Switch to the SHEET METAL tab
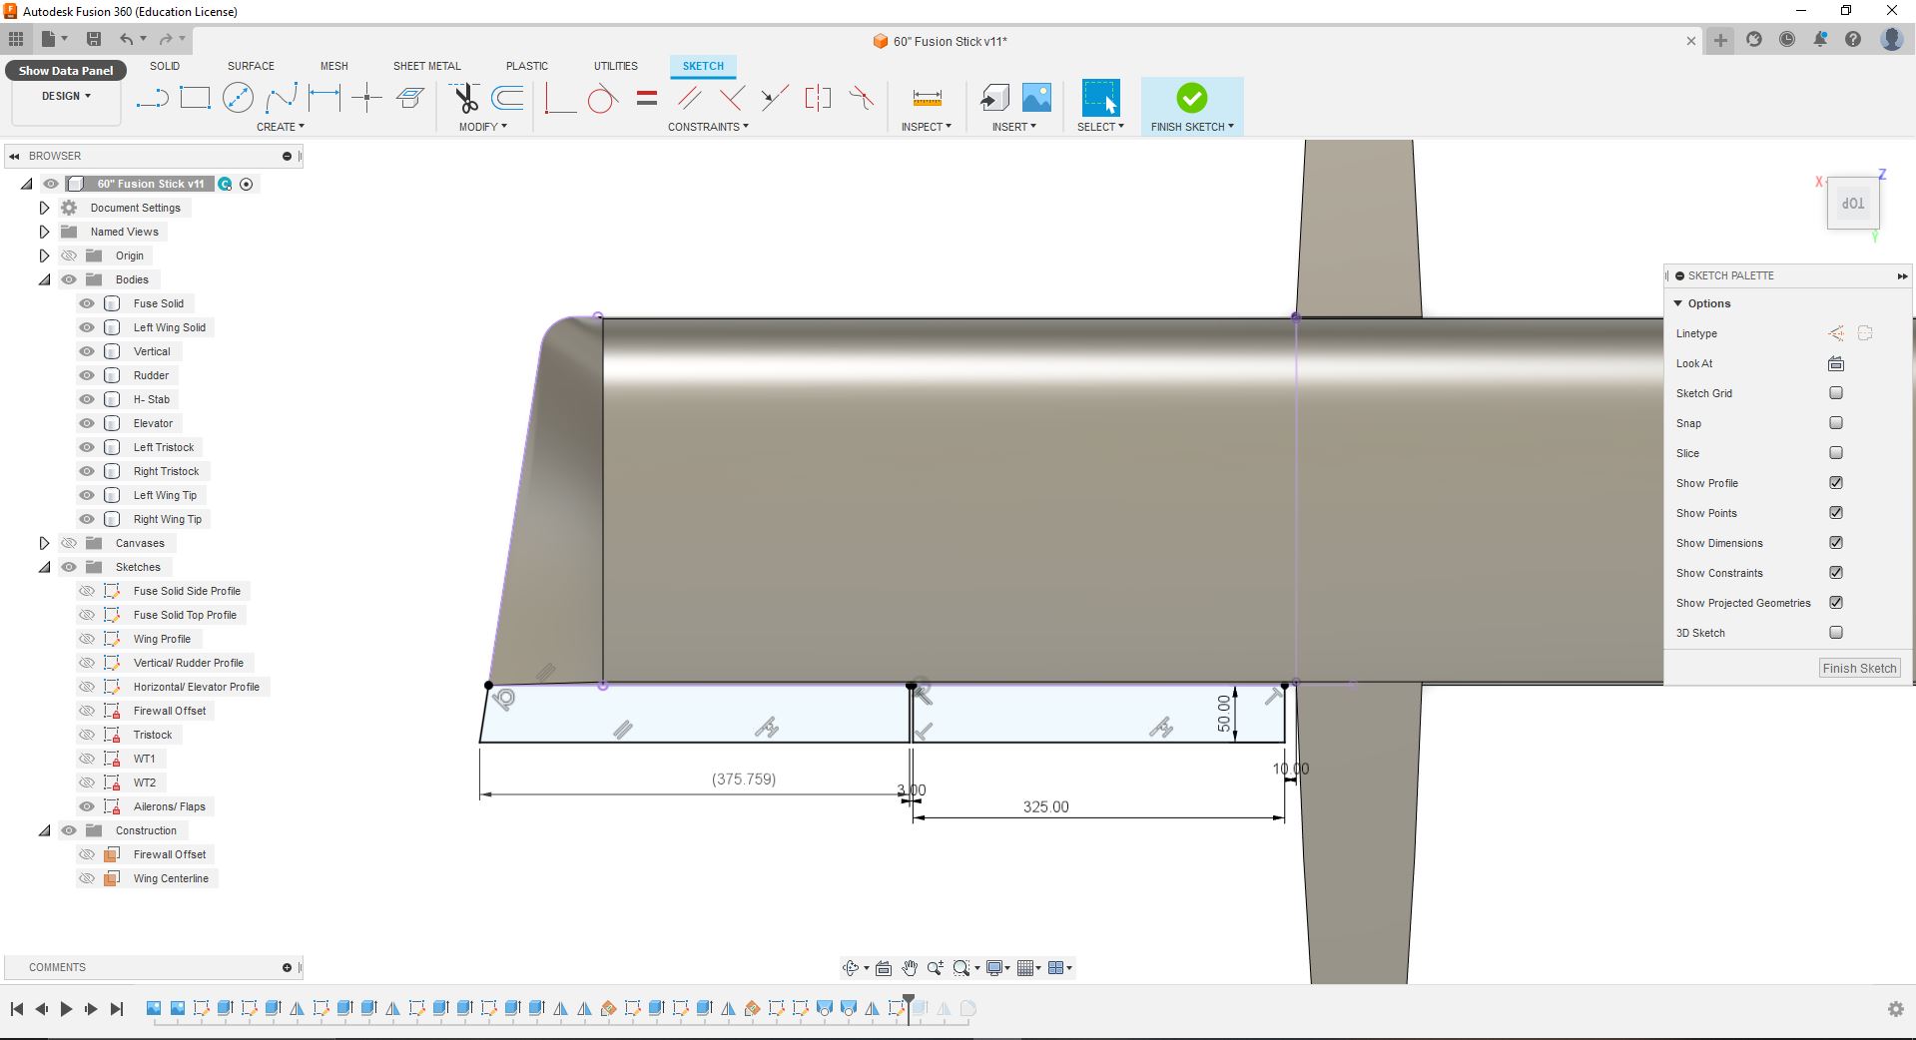Viewport: 1916px width, 1040px height. pyautogui.click(x=426, y=66)
